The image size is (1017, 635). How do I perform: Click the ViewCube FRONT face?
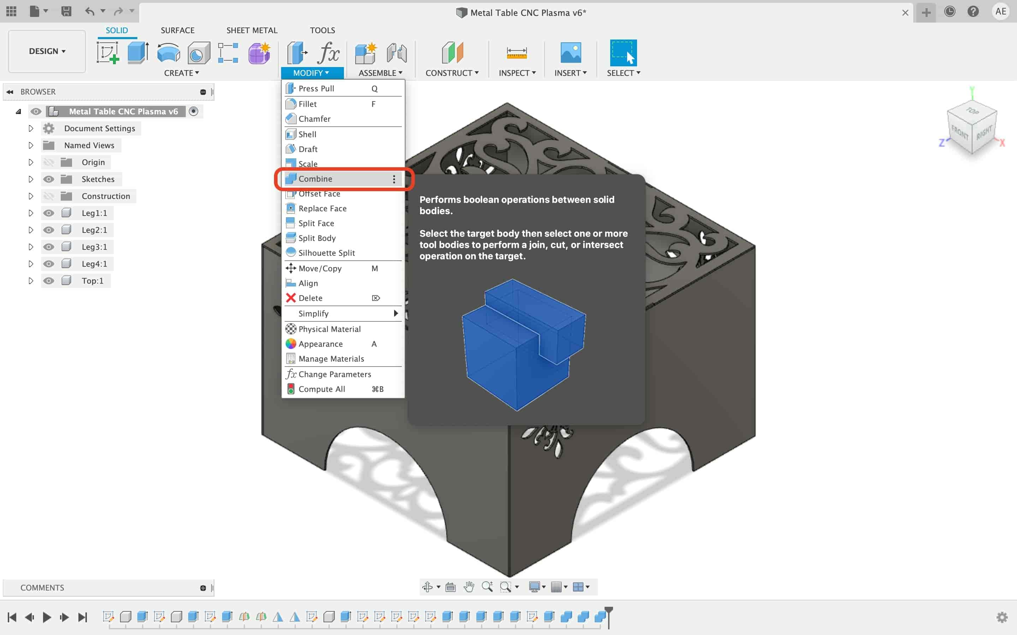coord(960,133)
